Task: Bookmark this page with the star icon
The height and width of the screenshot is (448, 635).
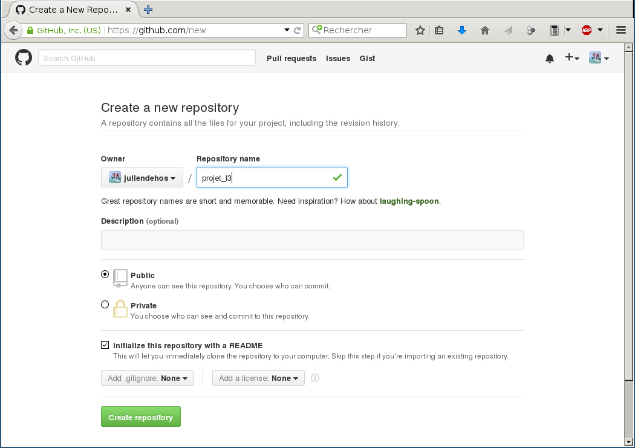Action: 420,30
